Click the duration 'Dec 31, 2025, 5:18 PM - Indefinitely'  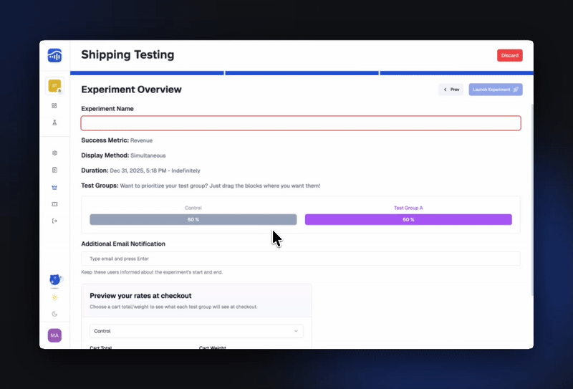pyautogui.click(x=155, y=171)
